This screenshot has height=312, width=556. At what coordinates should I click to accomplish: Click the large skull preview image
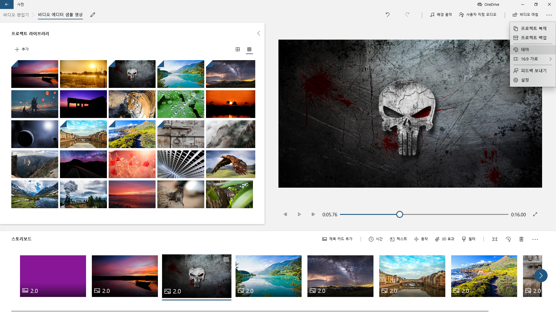pyautogui.click(x=410, y=114)
